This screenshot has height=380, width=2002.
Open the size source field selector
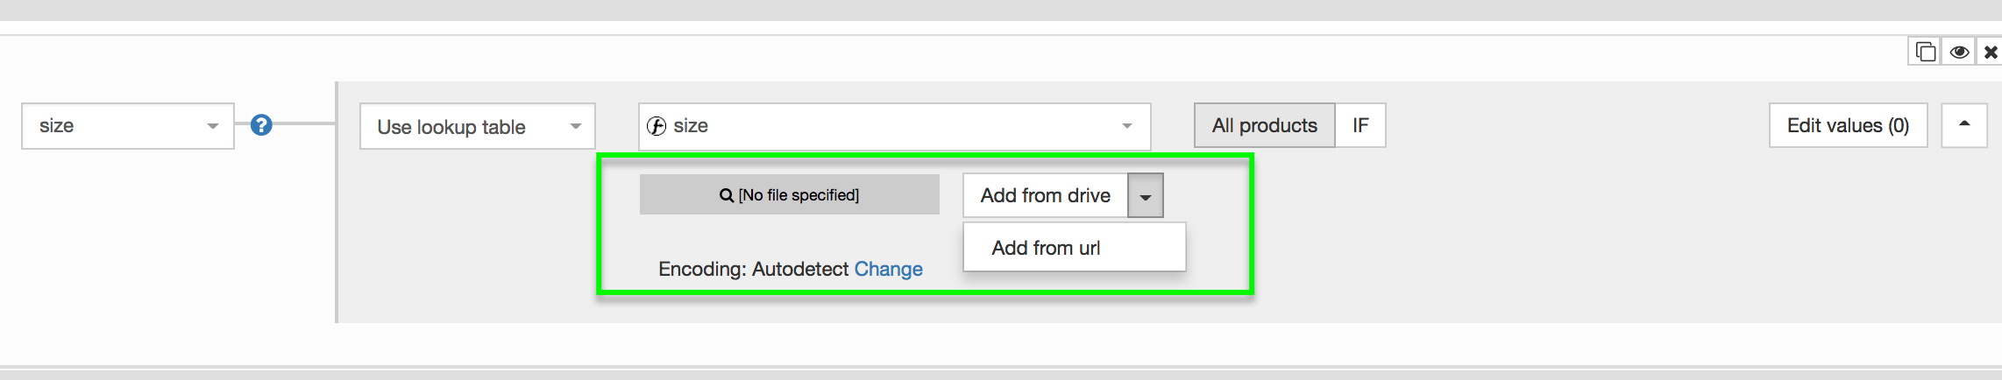tap(894, 126)
